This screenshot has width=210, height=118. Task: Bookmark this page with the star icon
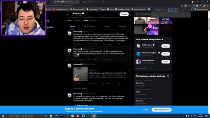189,6
